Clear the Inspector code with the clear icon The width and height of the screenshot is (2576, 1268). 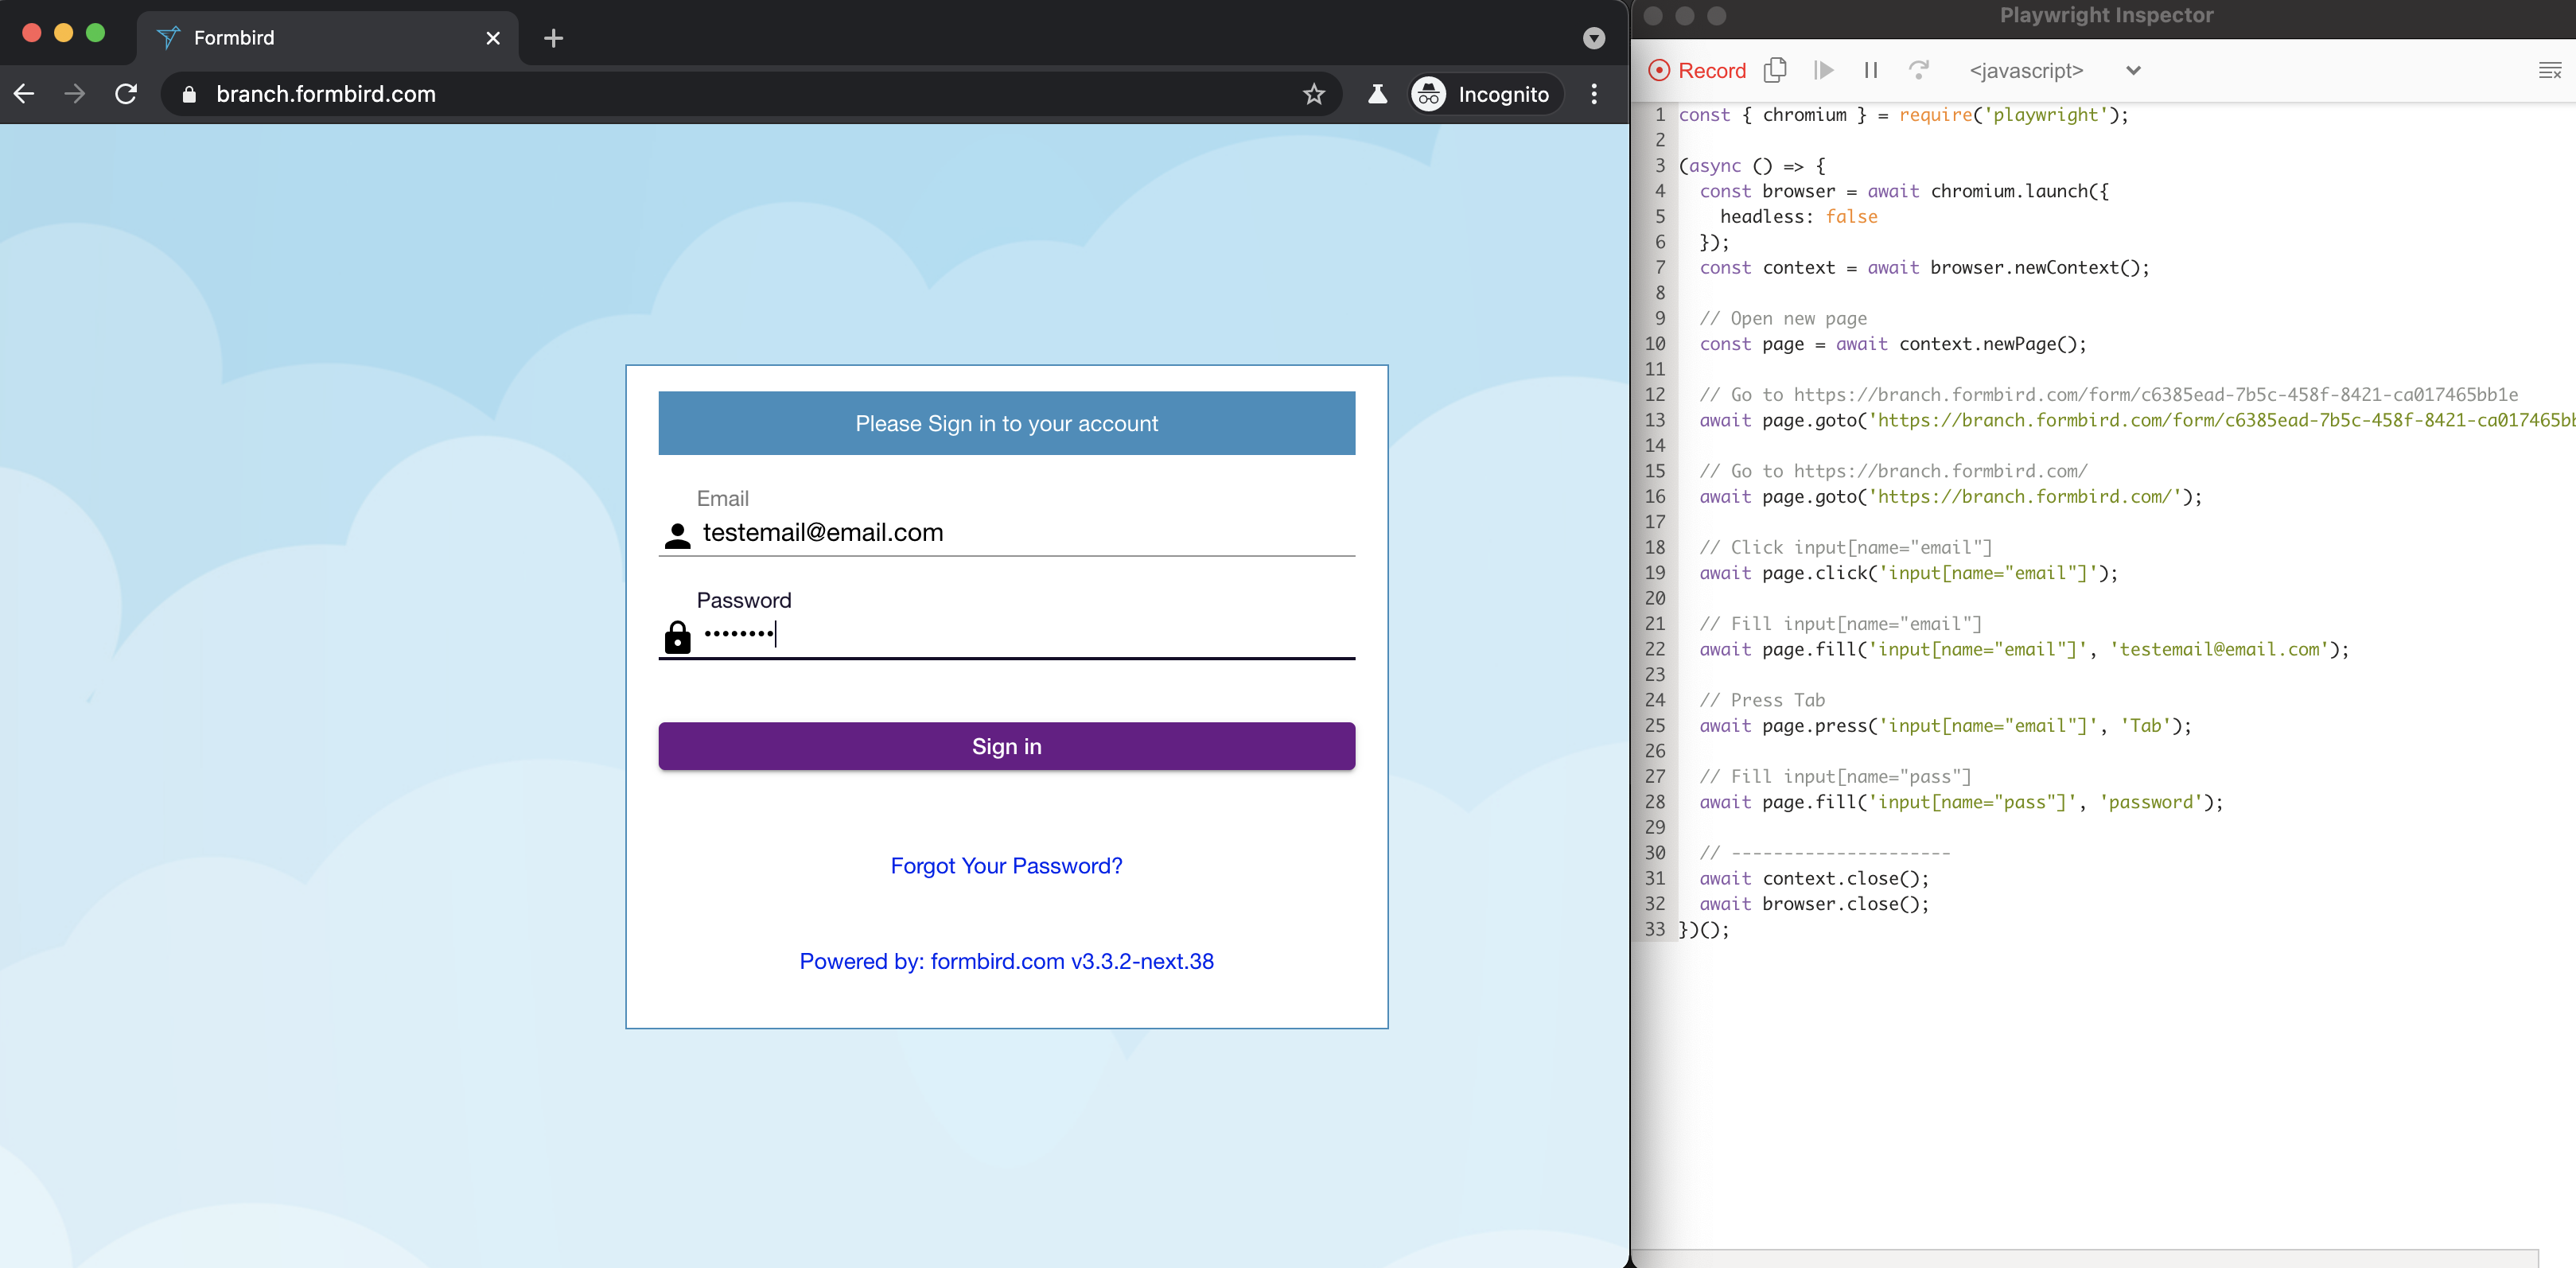point(2549,70)
